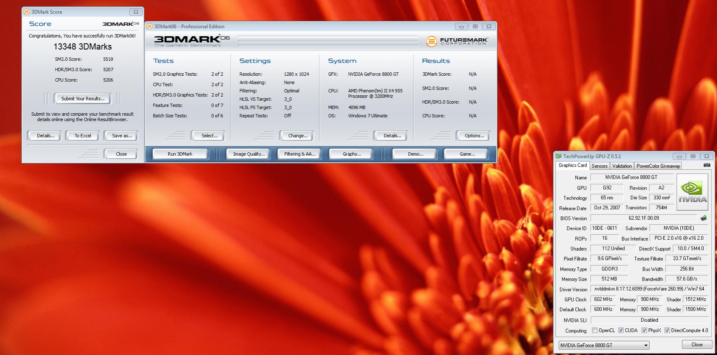Screen dimensions: 717x355
Task: Click the BIOS save chip icon
Action: pyautogui.click(x=704, y=218)
